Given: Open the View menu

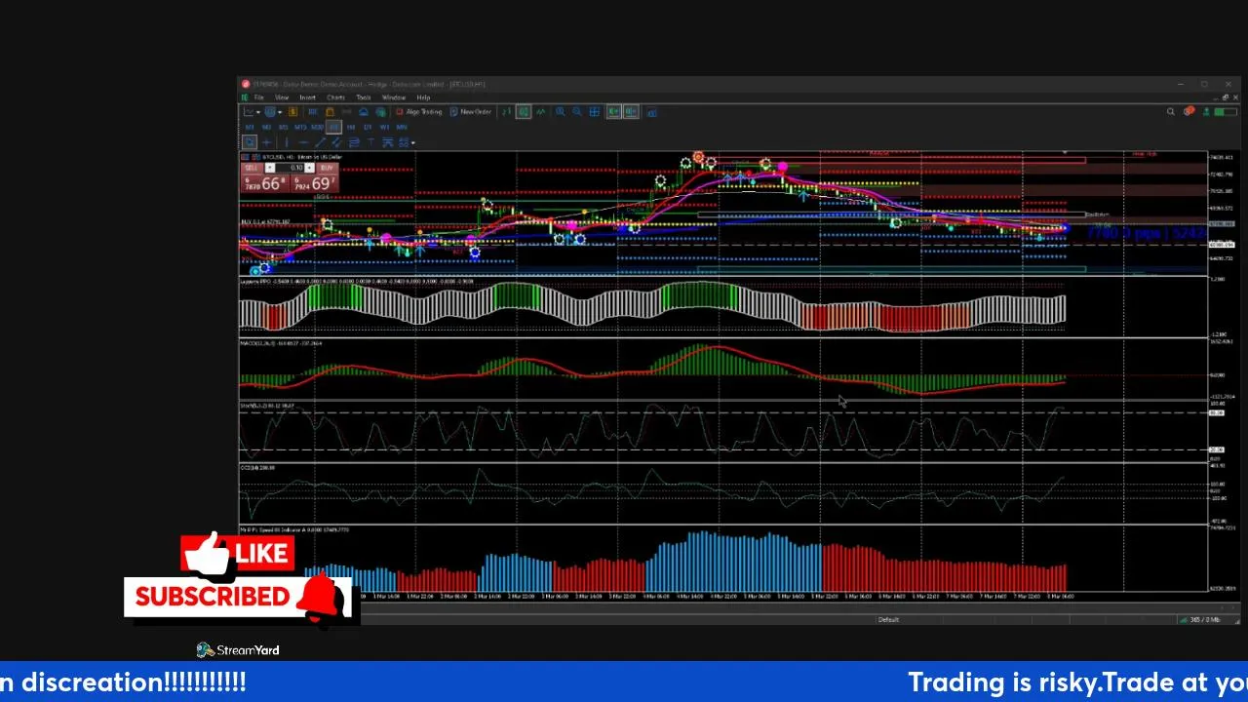Looking at the screenshot, I should click(x=282, y=97).
